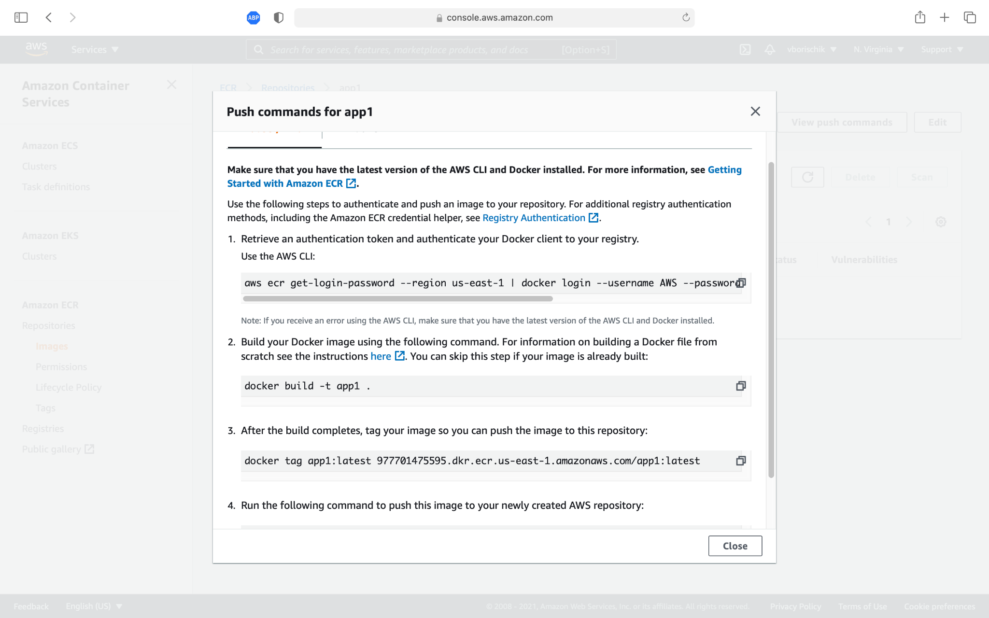
Task: Close the push commands dialog with X
Action: click(755, 112)
